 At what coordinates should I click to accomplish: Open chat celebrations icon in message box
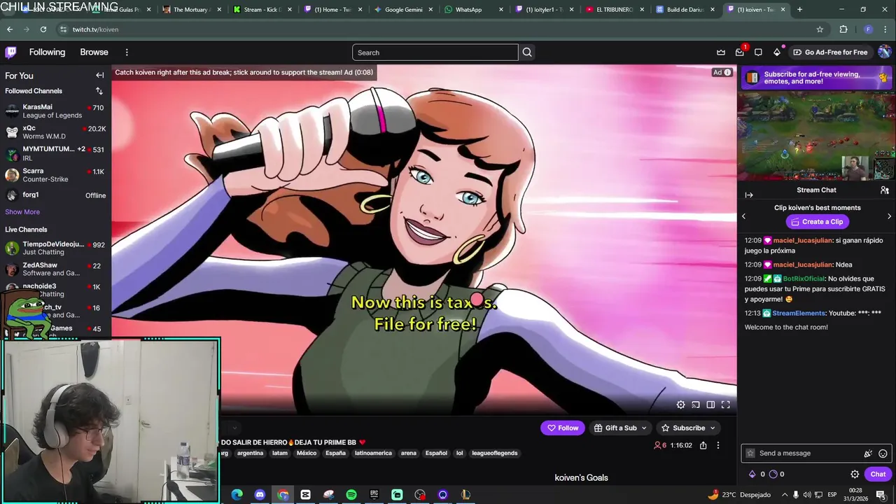868,454
